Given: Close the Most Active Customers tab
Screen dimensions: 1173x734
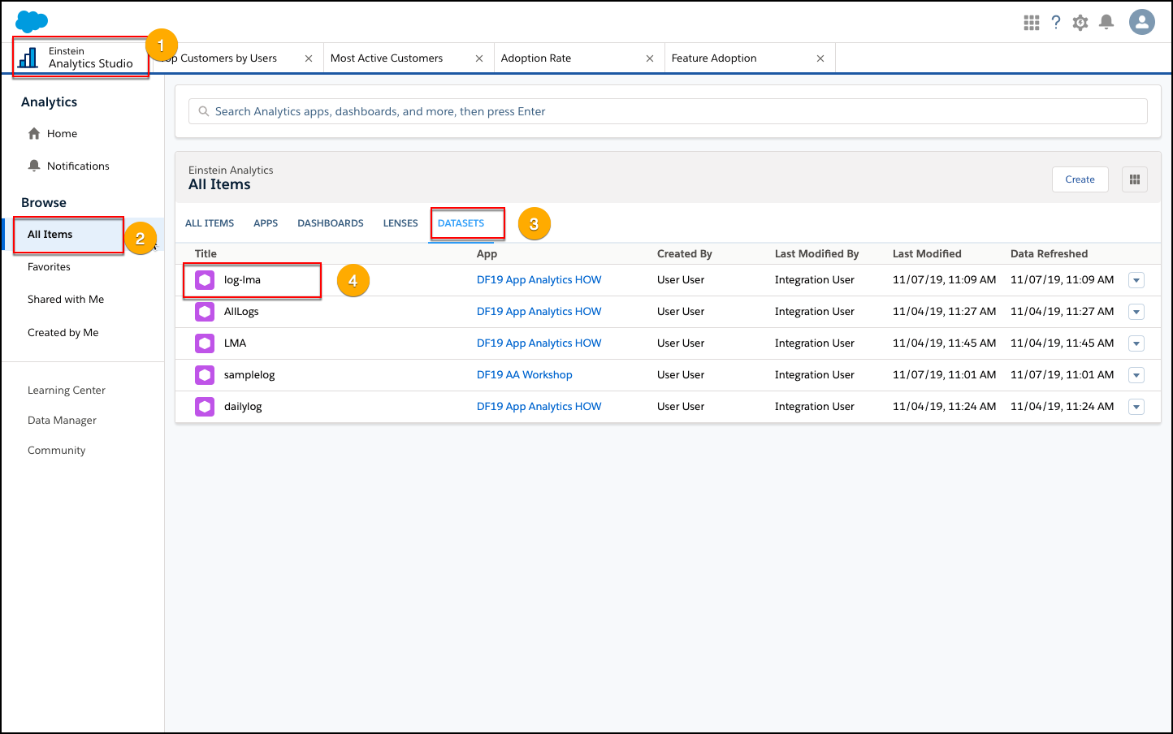Looking at the screenshot, I should click(x=479, y=58).
